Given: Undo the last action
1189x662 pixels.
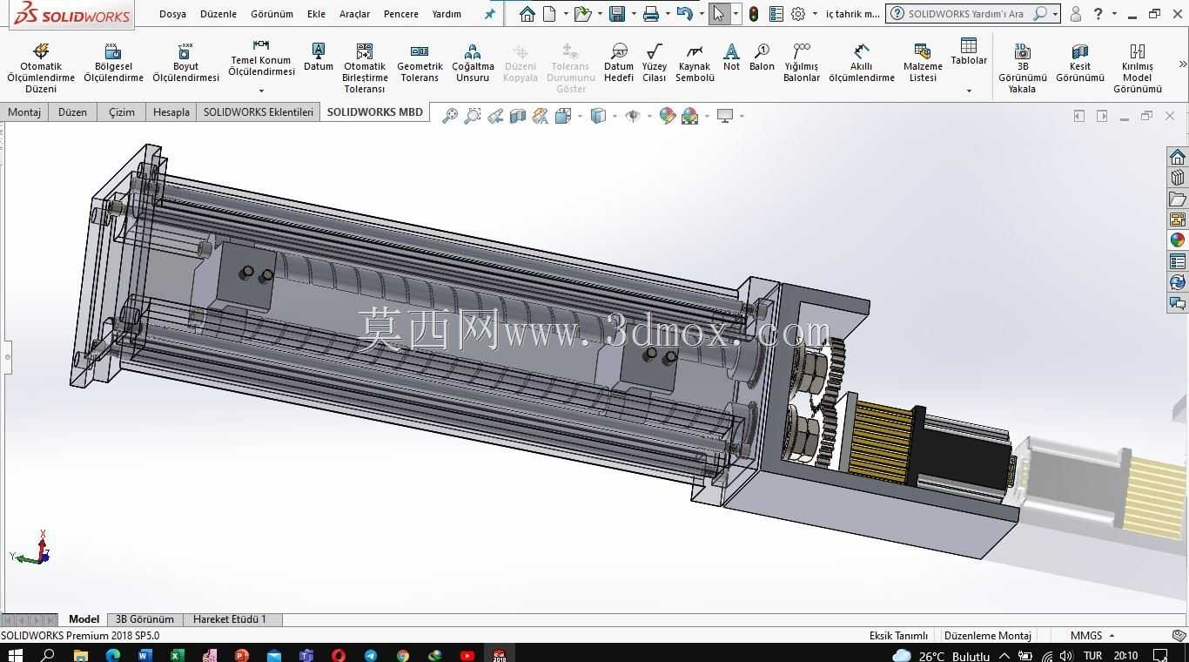Looking at the screenshot, I should [684, 14].
